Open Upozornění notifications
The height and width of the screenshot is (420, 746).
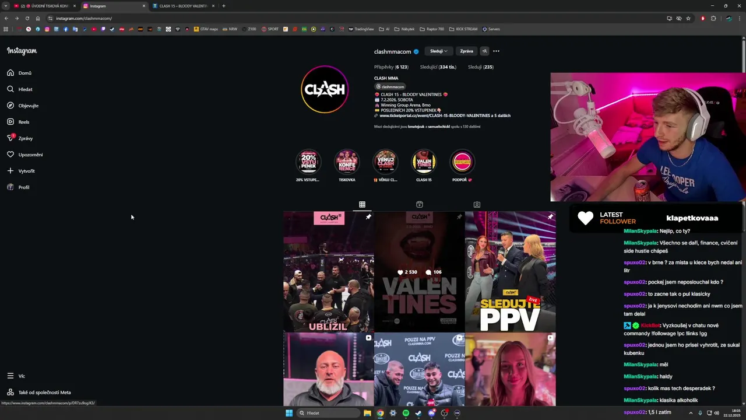(24, 155)
